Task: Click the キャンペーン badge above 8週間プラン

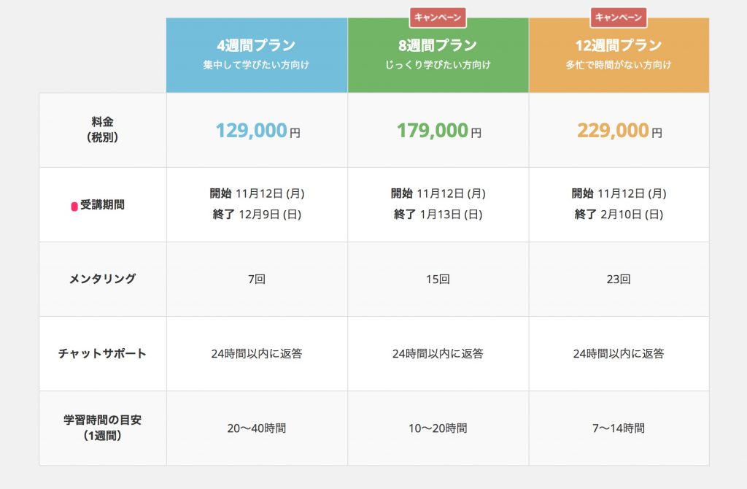Action: [x=438, y=17]
